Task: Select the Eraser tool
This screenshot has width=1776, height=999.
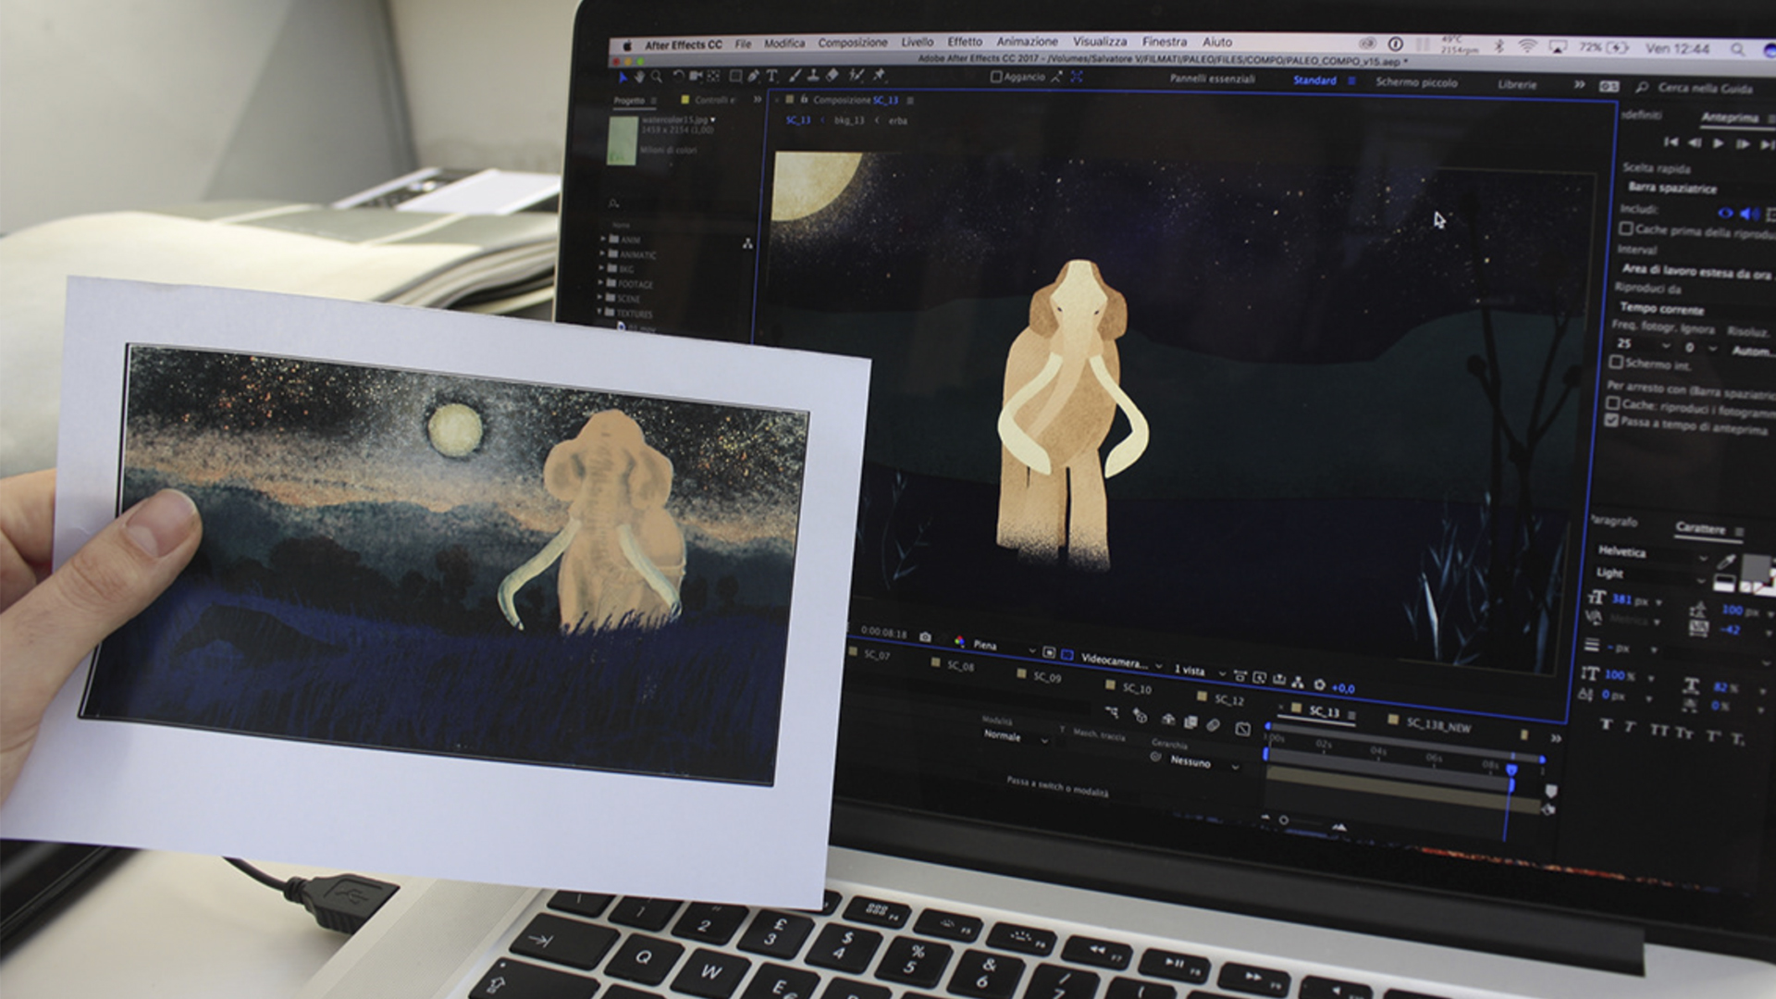Action: [832, 76]
